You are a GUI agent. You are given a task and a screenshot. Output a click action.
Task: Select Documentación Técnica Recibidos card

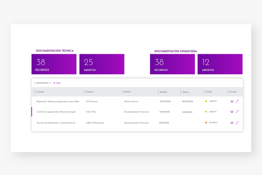54,64
